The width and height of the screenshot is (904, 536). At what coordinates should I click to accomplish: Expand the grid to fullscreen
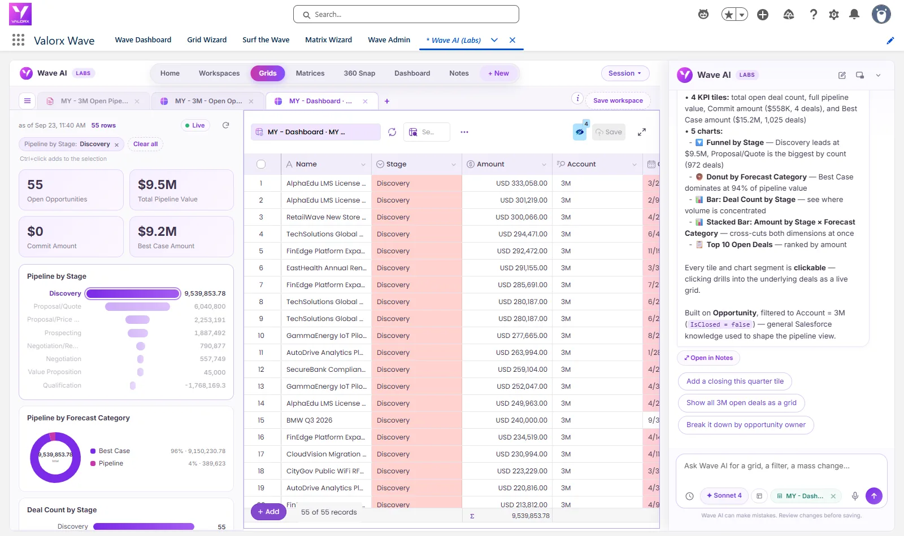click(x=642, y=132)
